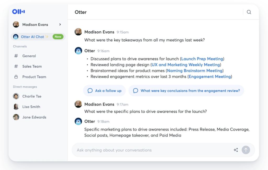Click the sparkle AI suggestions icon
Viewport: 268px width, 170px height.
coord(236,150)
